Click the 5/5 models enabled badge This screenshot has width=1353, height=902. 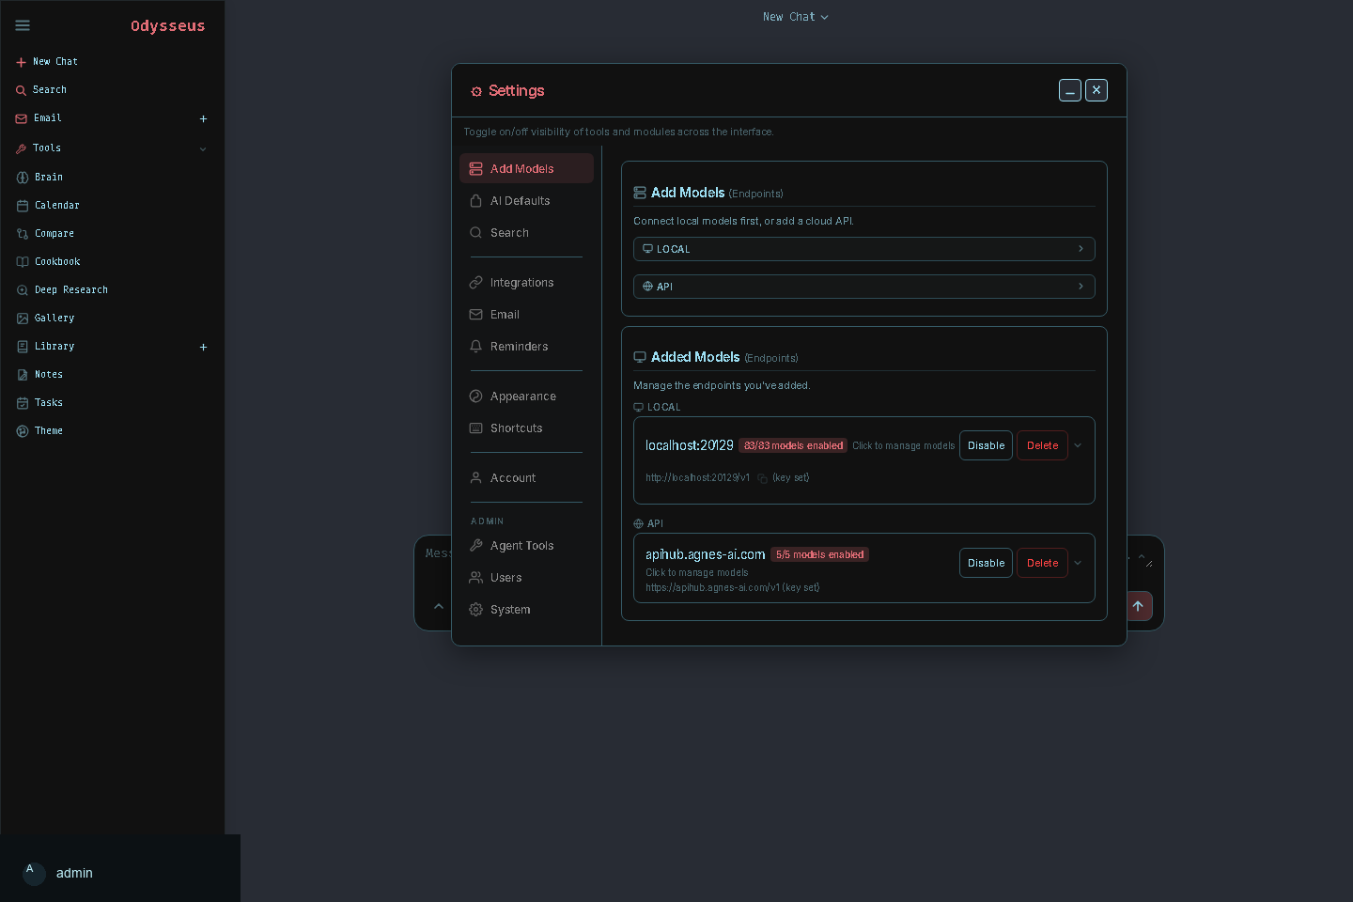point(819,554)
